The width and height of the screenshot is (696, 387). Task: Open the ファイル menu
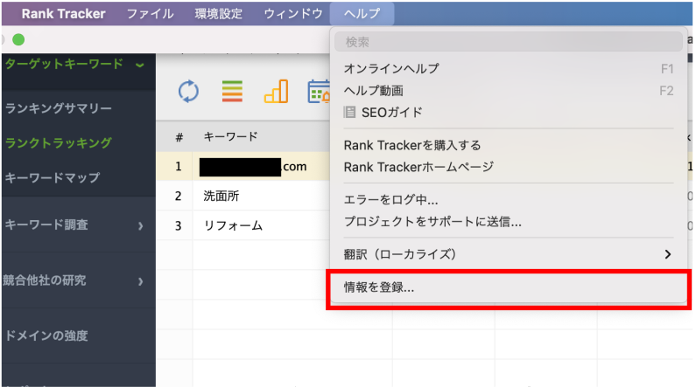[150, 13]
